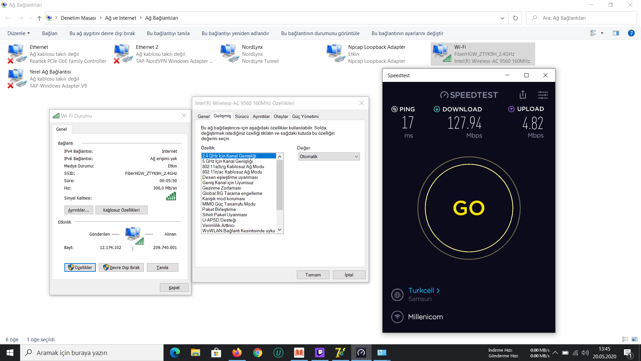Open Microsoft Edge from taskbar
The width and height of the screenshot is (641, 361).
click(175, 353)
